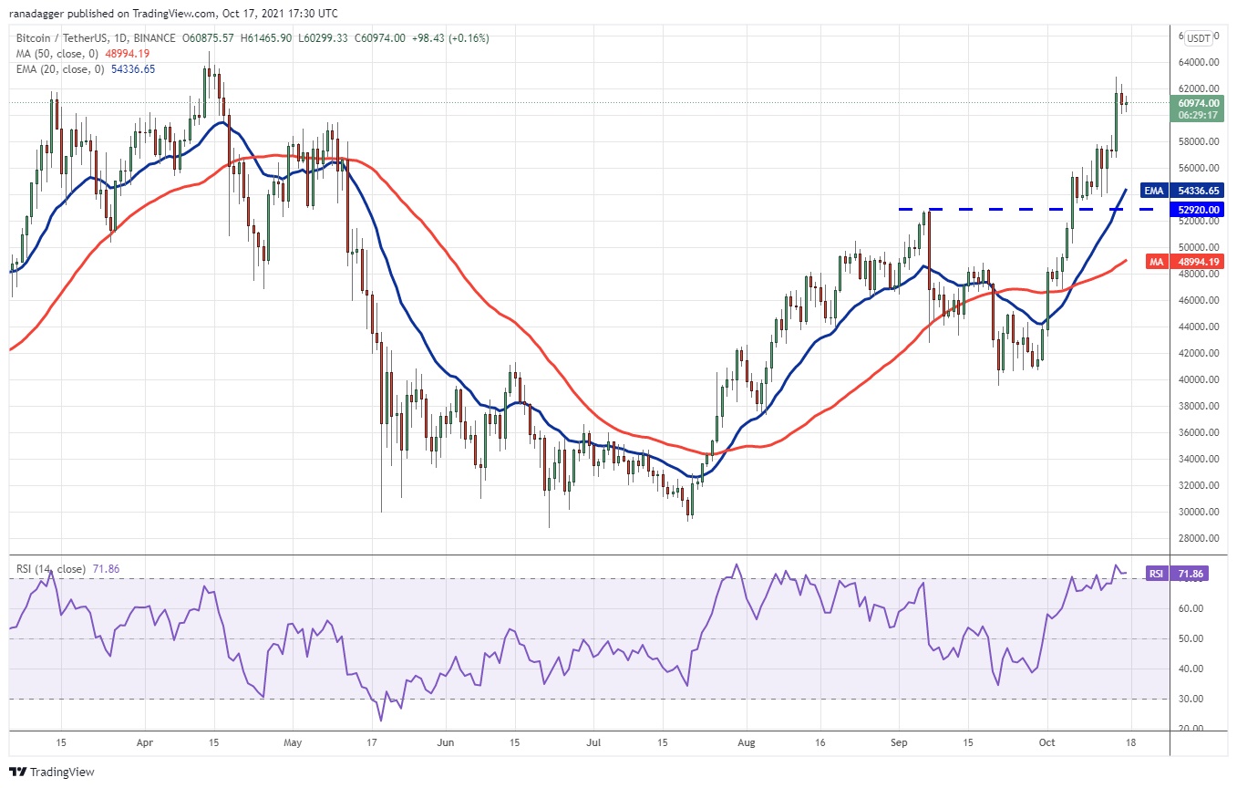Image resolution: width=1237 pixels, height=788 pixels.
Task: Click the purple RSI badge on indicator axis
Action: [1155, 574]
